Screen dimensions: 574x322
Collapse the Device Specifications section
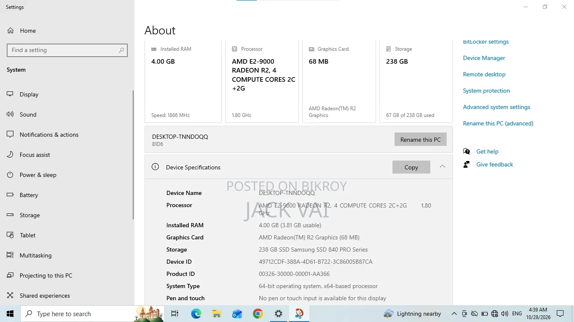click(442, 167)
